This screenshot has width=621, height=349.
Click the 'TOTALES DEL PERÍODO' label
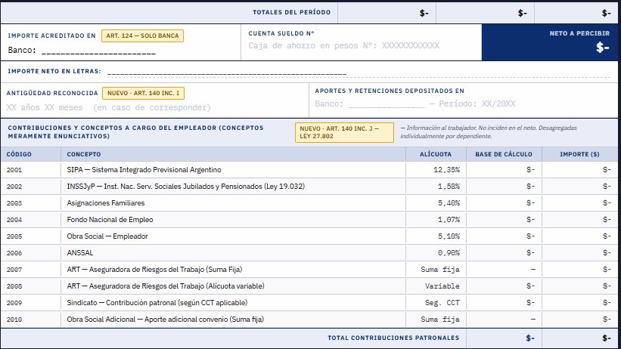point(291,12)
